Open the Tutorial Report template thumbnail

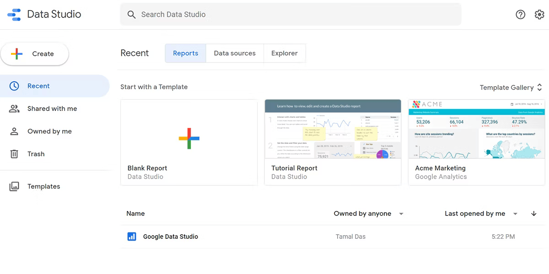[x=333, y=129]
